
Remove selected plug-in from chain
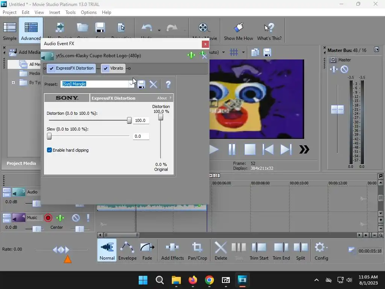pyautogui.click(x=203, y=55)
